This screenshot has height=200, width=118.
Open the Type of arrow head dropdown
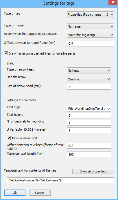click(89, 71)
